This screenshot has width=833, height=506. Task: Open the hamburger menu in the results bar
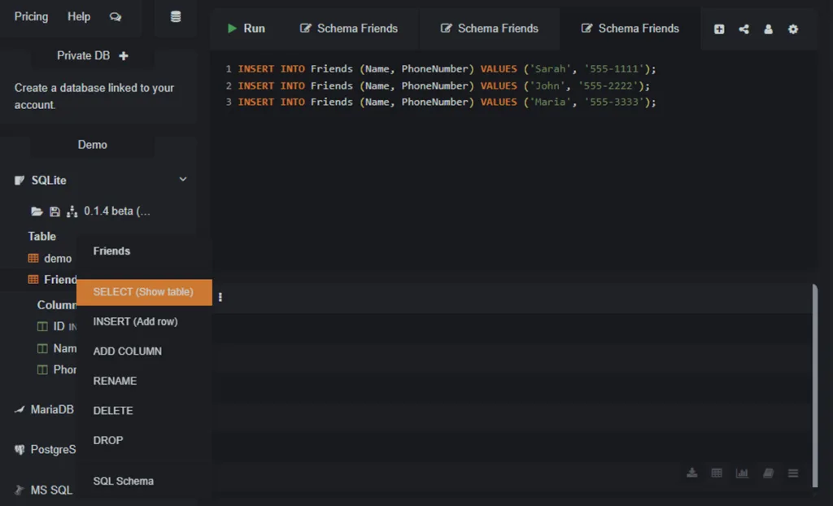793,473
